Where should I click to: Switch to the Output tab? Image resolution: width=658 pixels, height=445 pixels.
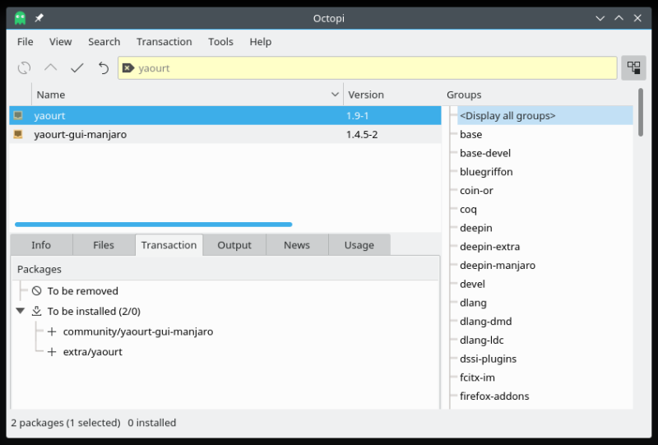pos(234,245)
